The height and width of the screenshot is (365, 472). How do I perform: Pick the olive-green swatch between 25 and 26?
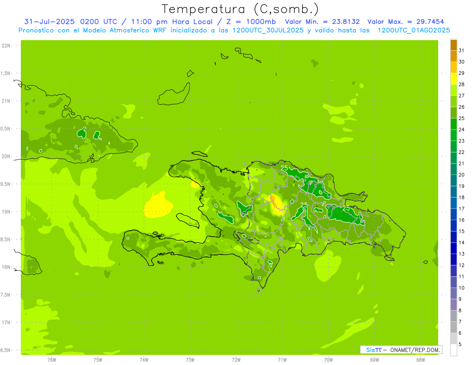pyautogui.click(x=454, y=113)
